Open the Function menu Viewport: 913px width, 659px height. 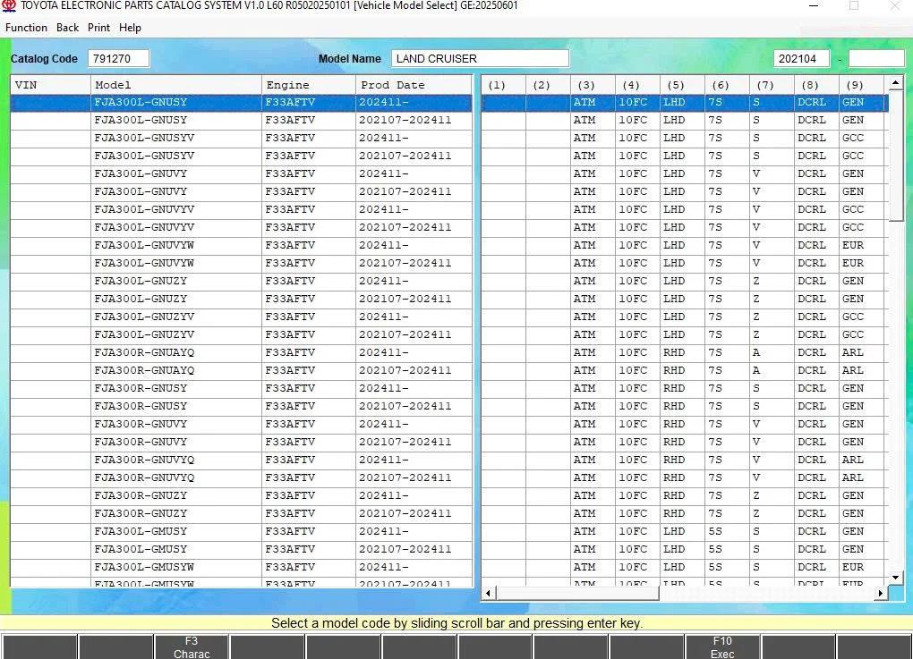tap(26, 28)
